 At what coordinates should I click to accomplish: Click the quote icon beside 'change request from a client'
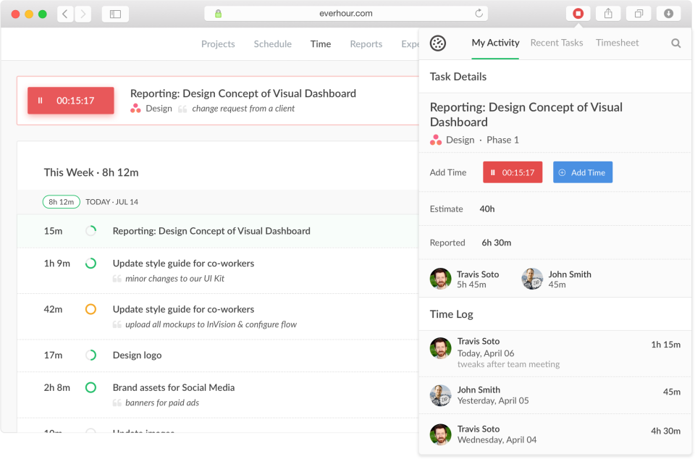tap(182, 109)
